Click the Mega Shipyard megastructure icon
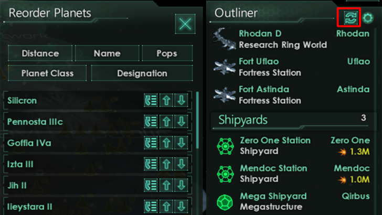 (225, 201)
